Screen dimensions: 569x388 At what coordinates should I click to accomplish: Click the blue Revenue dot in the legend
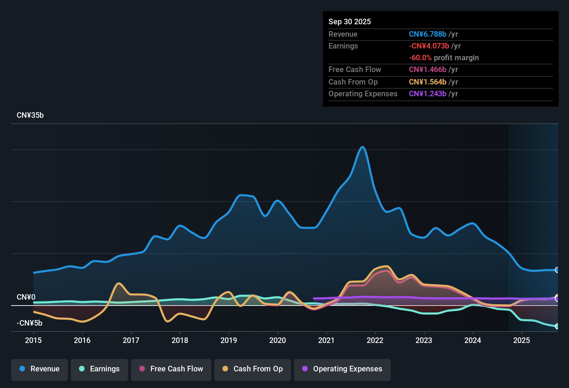[x=22, y=369]
